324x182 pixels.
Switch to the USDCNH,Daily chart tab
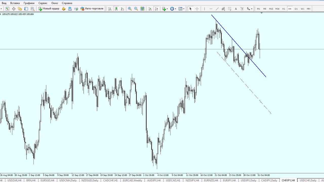(x=68, y=180)
